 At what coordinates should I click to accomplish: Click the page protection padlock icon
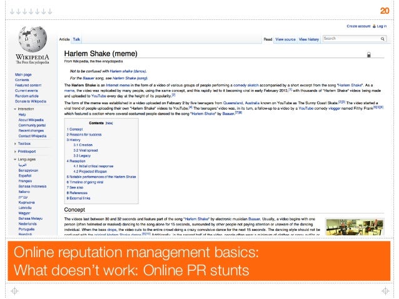click(369, 54)
